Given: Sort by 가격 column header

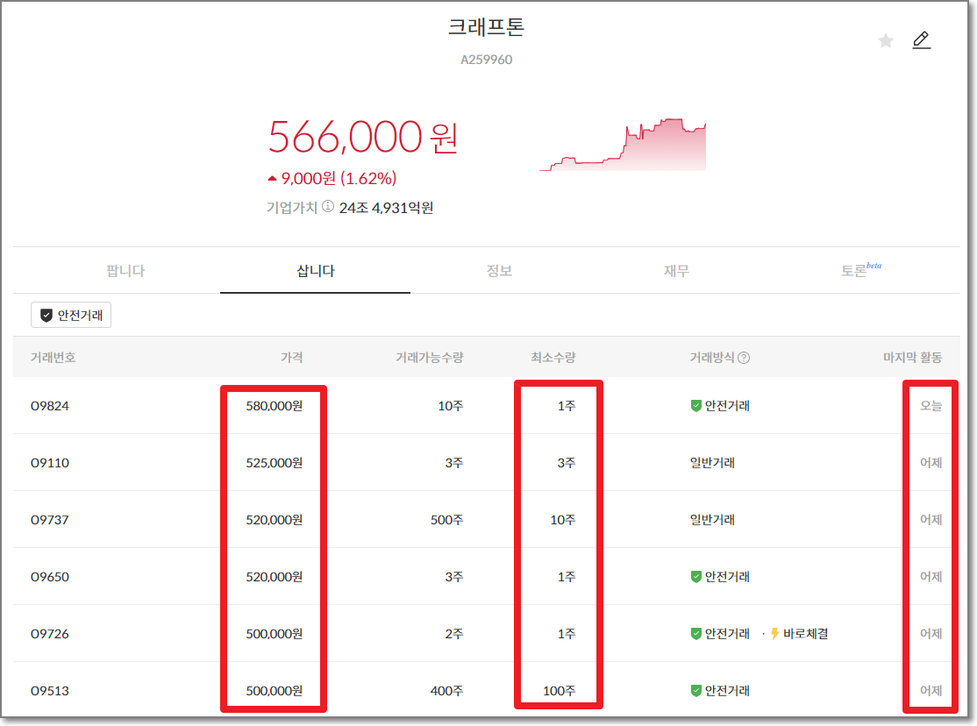Looking at the screenshot, I should 291,357.
